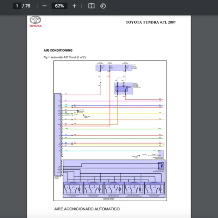This screenshot has width=218, height=218.
Task: Click the rightmost damper servo switch module
Action: click(x=154, y=188)
